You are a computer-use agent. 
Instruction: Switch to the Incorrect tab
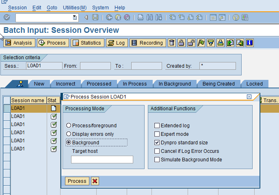pyautogui.click(x=65, y=84)
